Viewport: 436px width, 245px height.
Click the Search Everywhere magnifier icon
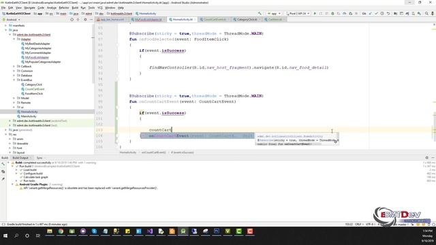[426, 14]
